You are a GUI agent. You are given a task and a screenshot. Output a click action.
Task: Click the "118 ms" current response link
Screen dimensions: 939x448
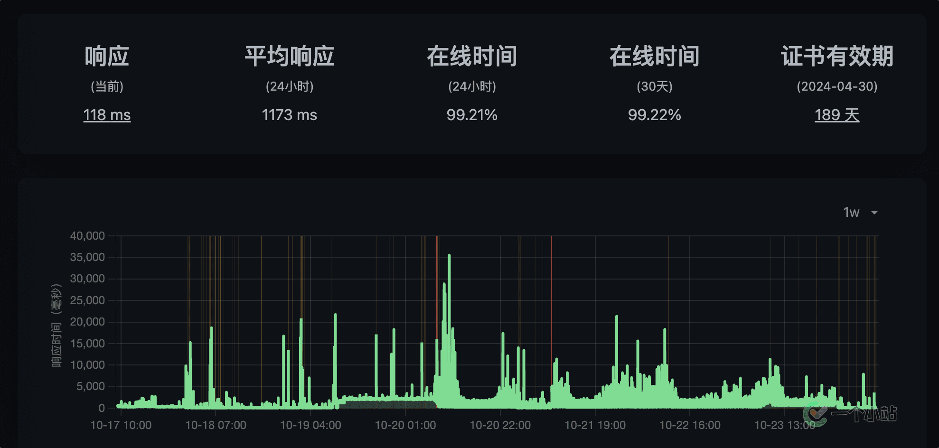(107, 115)
